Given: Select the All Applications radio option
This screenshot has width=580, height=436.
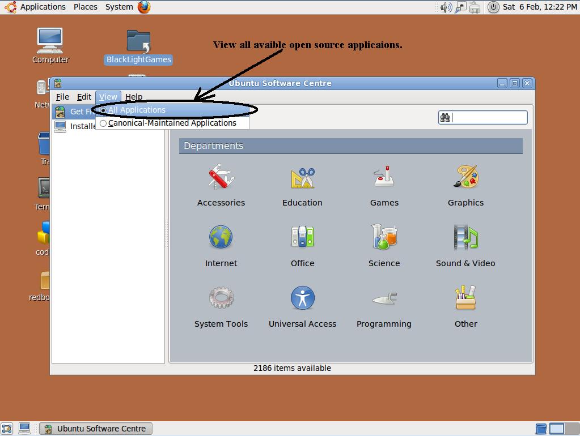Looking at the screenshot, I should (103, 110).
